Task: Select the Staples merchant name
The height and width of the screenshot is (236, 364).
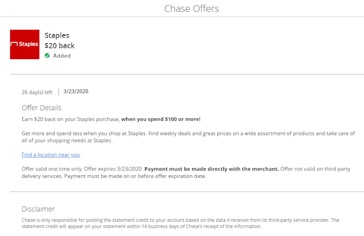Action: 56,35
